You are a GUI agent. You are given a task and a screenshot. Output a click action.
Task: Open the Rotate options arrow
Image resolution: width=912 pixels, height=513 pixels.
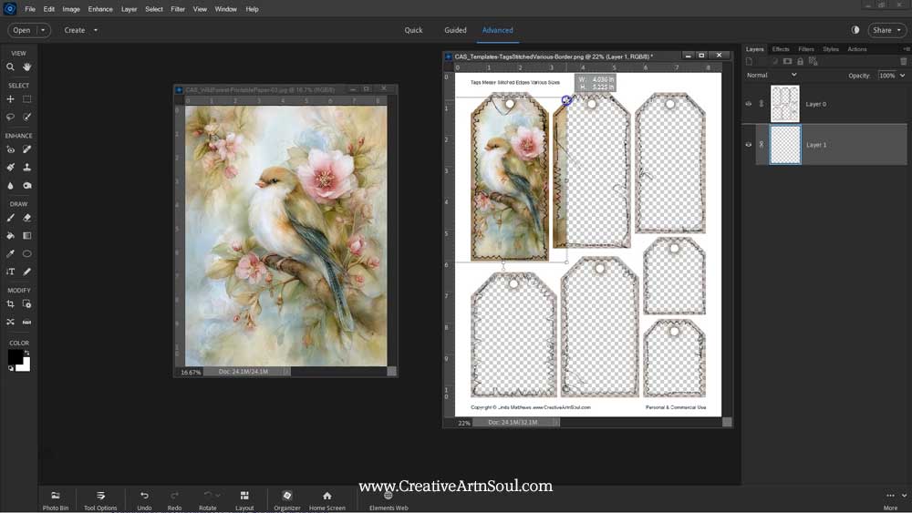coord(218,496)
